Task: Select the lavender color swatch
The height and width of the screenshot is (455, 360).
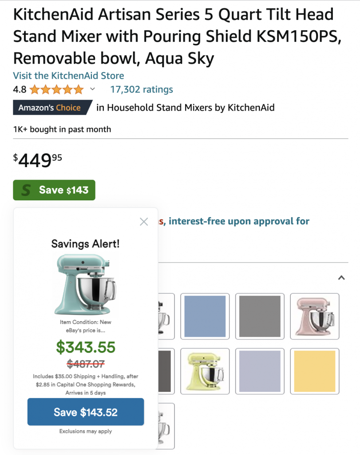Action: tap(260, 371)
